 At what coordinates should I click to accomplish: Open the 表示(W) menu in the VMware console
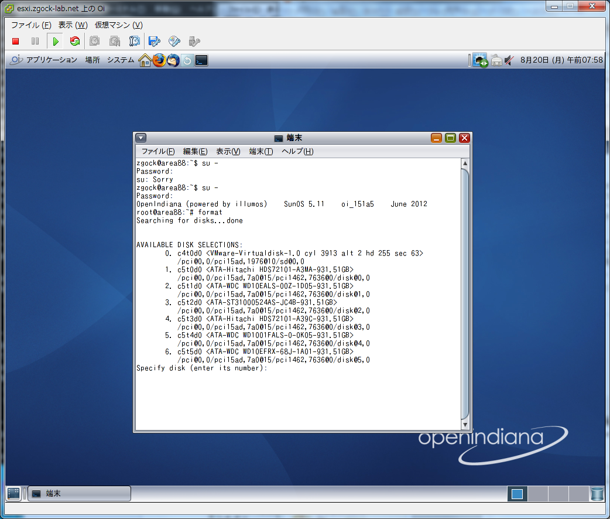click(73, 25)
